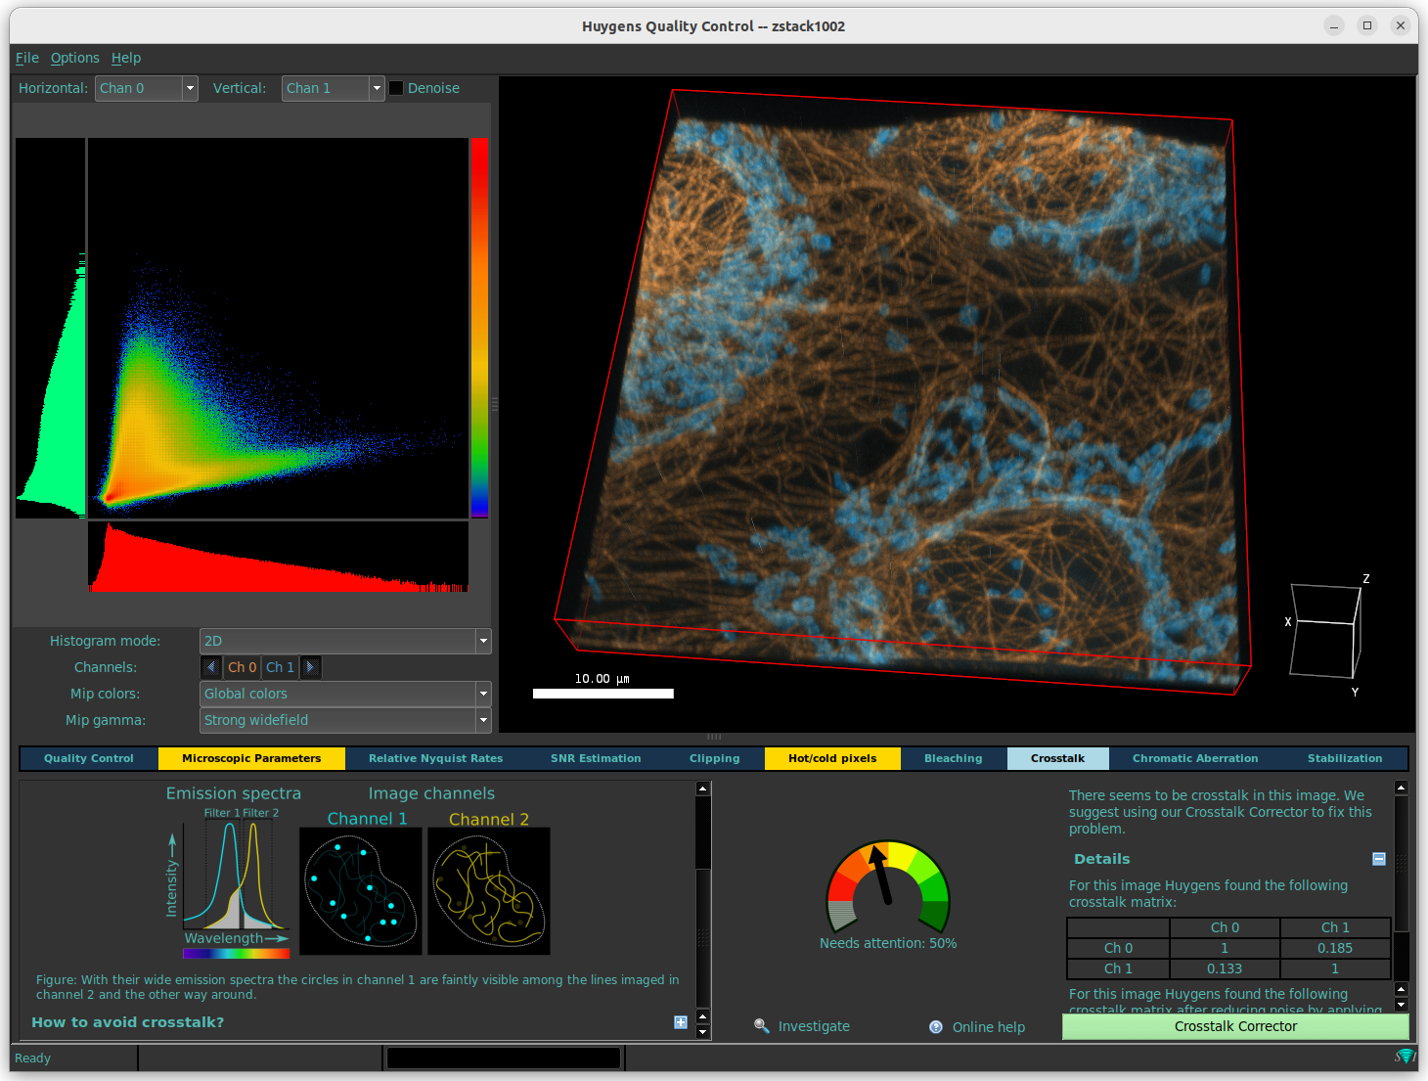Image resolution: width=1428 pixels, height=1081 pixels.
Task: Change Mip gamma using its dropdown
Action: 482,720
